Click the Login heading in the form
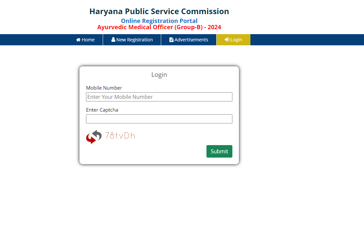This screenshot has width=364, height=240. 159,75
